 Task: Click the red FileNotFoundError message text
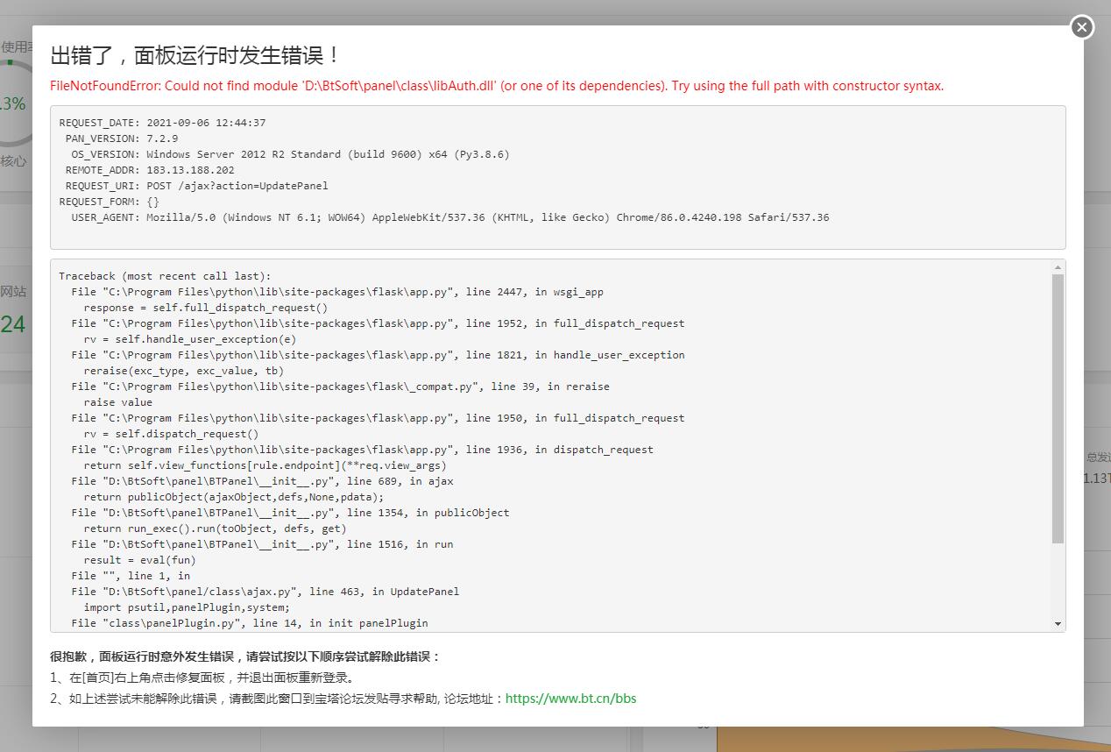[497, 86]
